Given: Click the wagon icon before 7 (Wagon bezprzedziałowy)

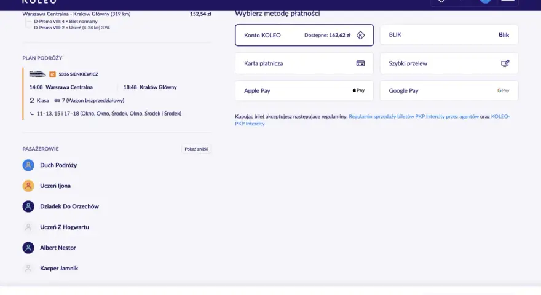Looking at the screenshot, I should [x=57, y=100].
